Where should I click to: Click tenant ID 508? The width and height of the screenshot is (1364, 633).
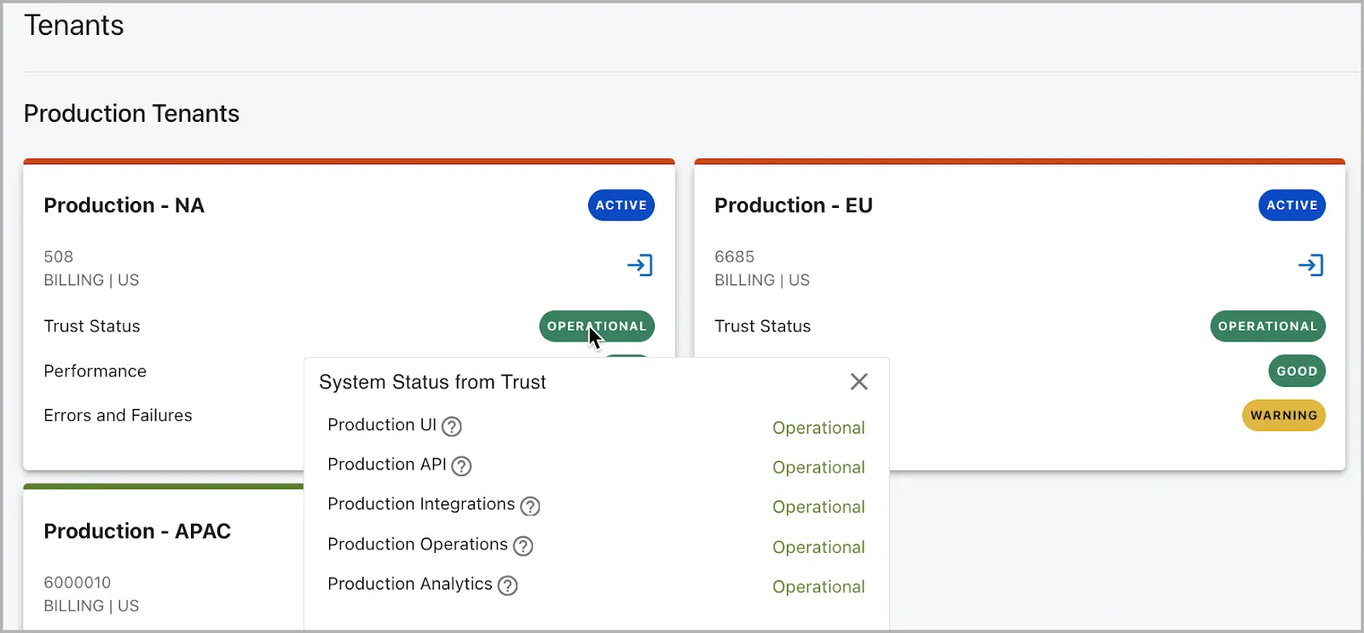pyautogui.click(x=59, y=256)
